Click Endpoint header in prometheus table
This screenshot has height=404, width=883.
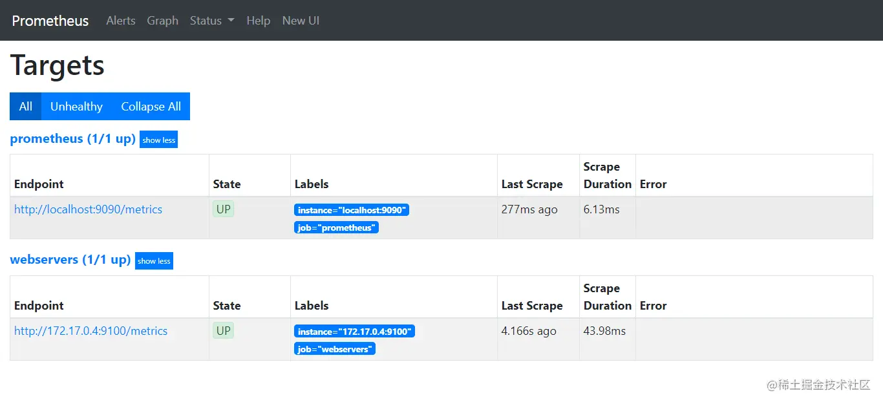pos(39,184)
